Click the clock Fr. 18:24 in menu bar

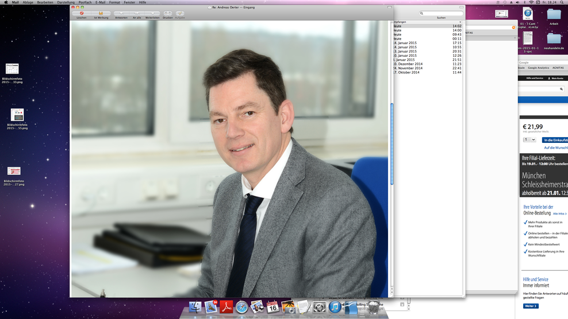(x=550, y=2)
